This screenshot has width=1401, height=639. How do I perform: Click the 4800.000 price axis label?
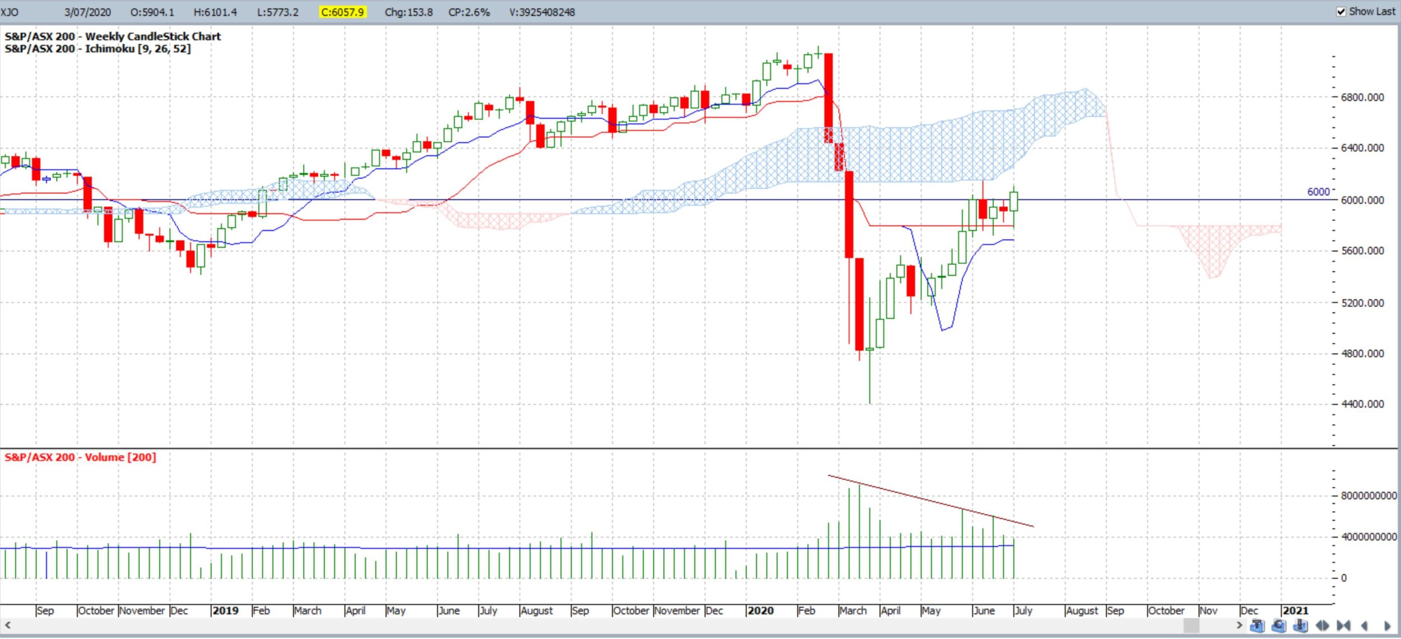click(x=1362, y=353)
